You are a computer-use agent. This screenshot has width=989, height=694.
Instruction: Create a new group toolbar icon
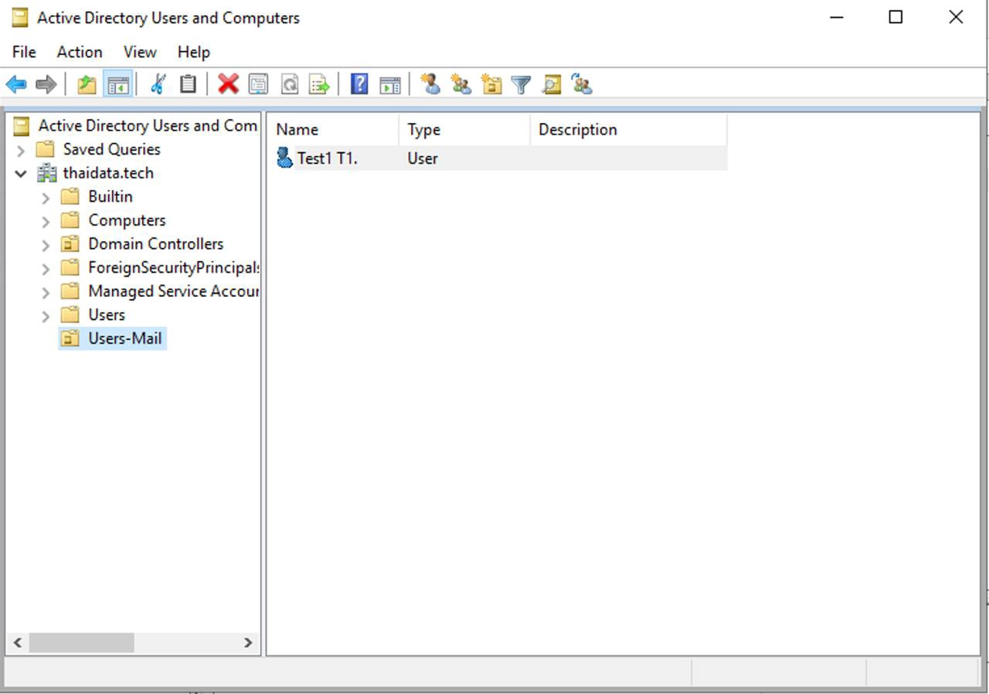point(461,84)
